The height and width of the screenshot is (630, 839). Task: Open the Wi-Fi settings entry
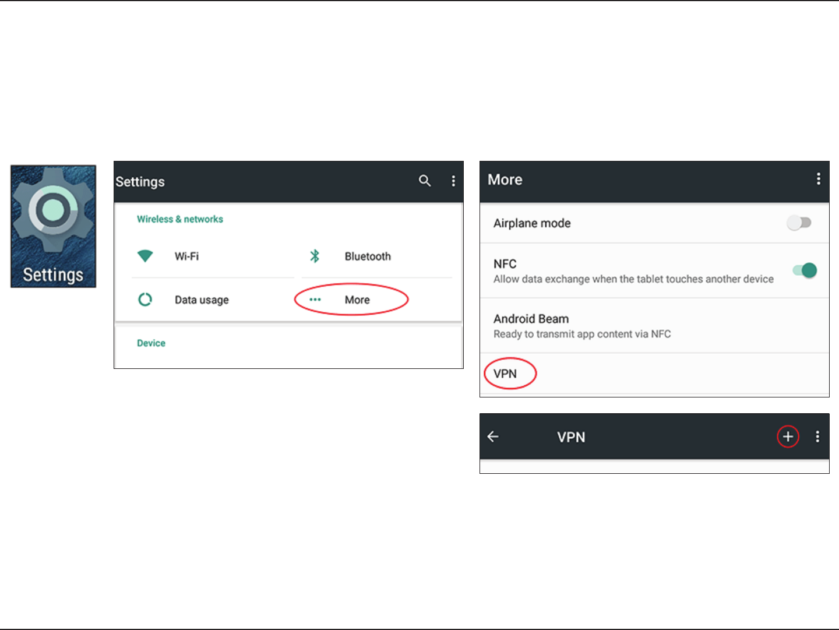coord(186,256)
